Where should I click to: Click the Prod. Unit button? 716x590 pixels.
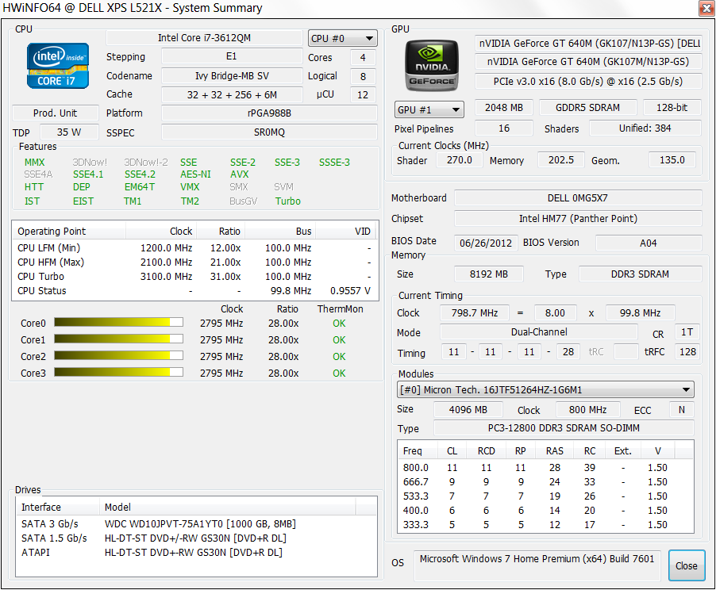56,113
